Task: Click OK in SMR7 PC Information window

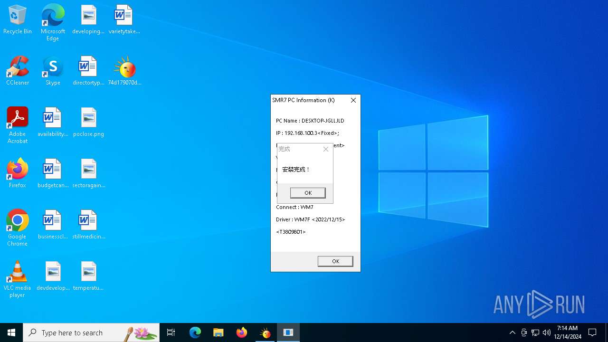Action: click(x=335, y=261)
